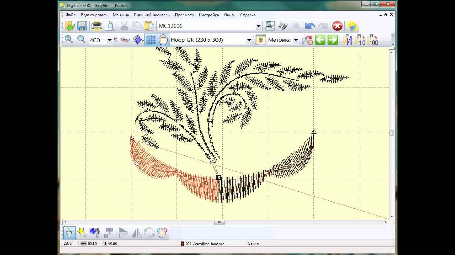Save the design with the floppy disk icon
The height and width of the screenshot is (255, 455).
point(82,26)
